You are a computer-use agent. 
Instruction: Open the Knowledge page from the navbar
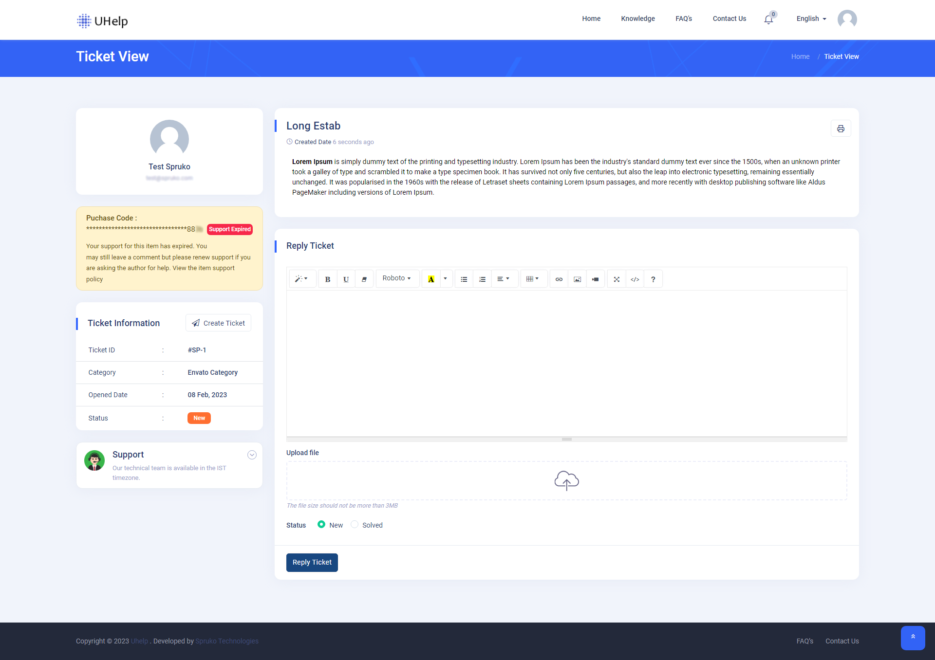pos(638,18)
